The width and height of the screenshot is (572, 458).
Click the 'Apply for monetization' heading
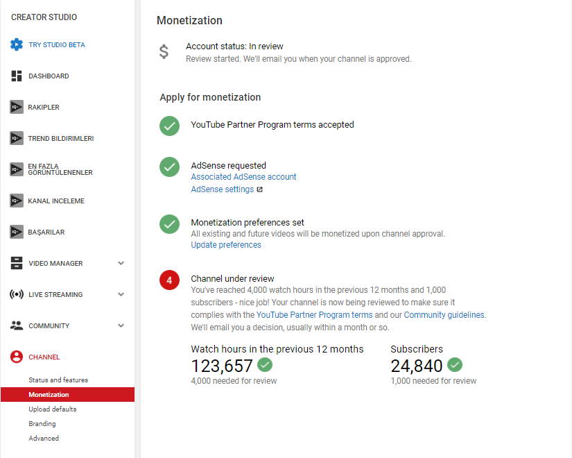(210, 97)
